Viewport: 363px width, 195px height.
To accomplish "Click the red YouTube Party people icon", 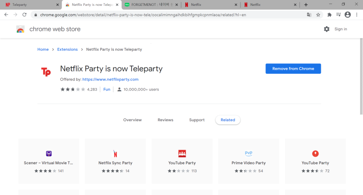I will [x=182, y=153].
